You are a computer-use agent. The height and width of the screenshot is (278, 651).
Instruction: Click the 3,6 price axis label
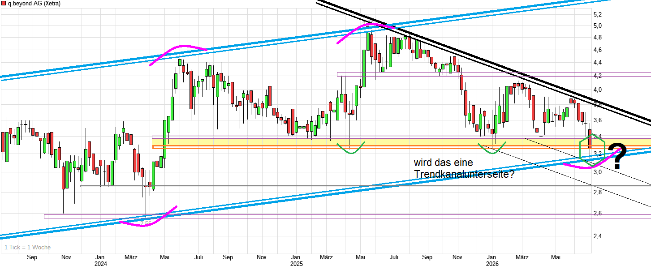tap(597, 120)
